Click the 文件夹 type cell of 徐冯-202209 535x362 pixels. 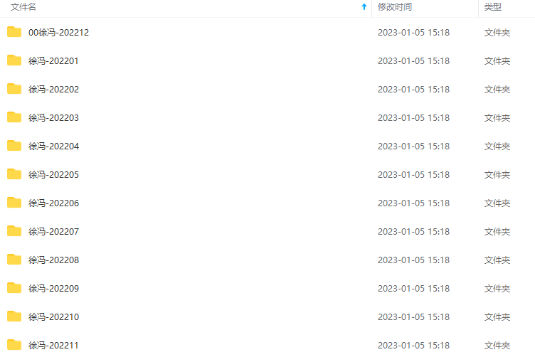(497, 289)
